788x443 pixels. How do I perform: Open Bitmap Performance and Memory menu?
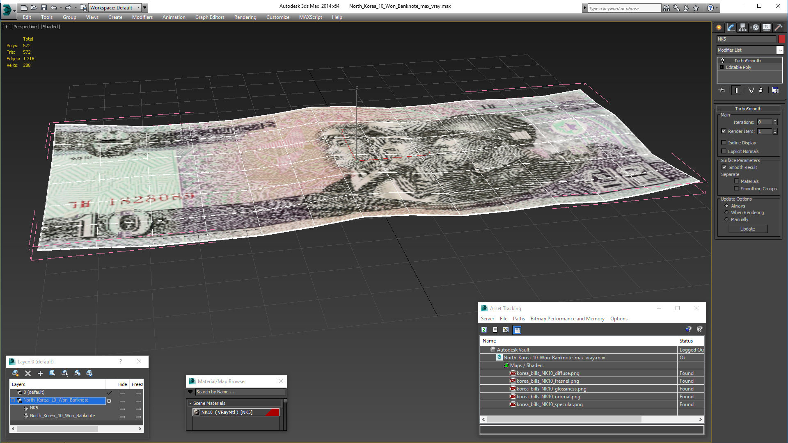click(567, 319)
